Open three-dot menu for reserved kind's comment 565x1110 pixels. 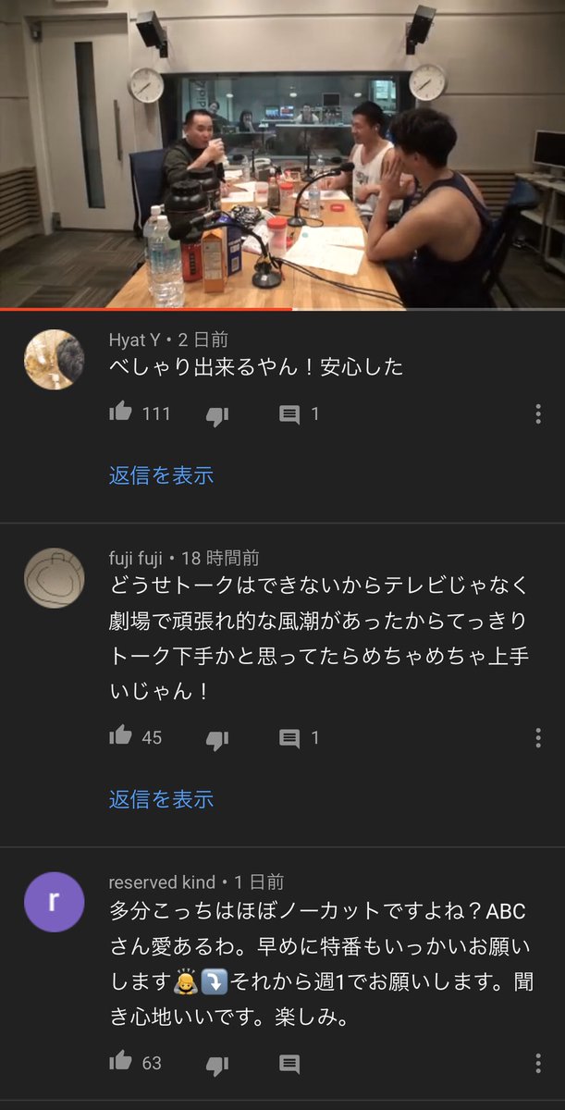pos(538,1062)
